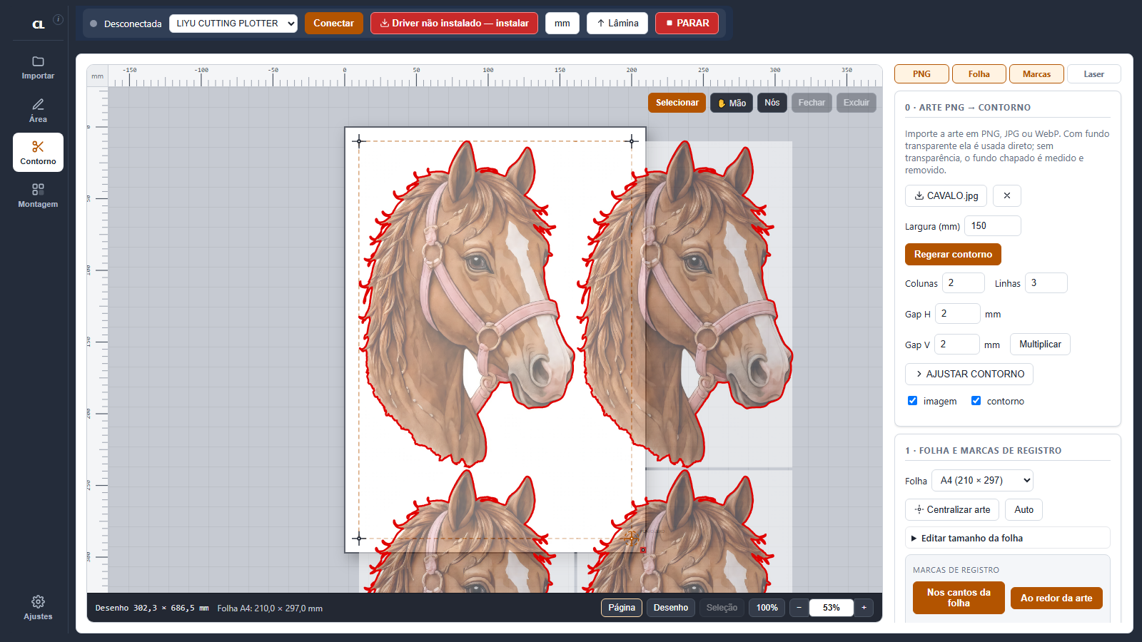Open the Montagem grid tool
This screenshot has width=1142, height=642.
click(x=38, y=195)
